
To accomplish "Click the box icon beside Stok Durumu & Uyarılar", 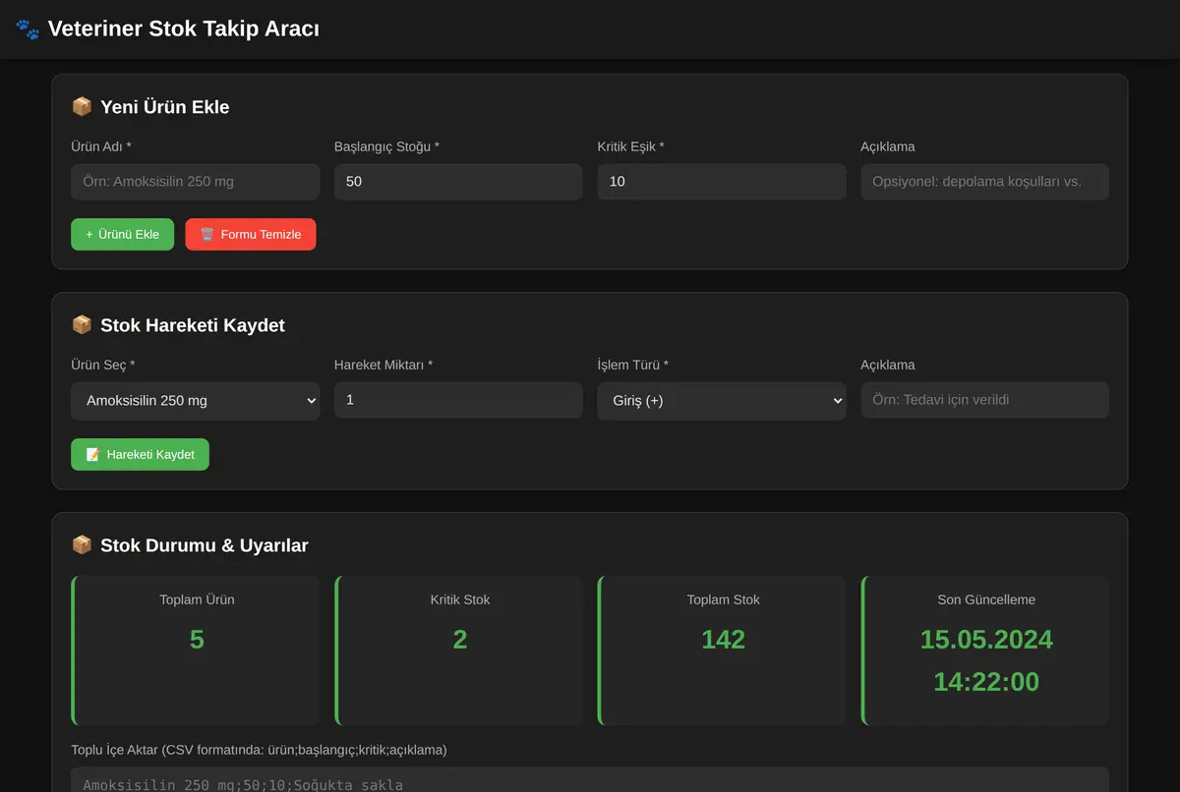I will click(82, 544).
